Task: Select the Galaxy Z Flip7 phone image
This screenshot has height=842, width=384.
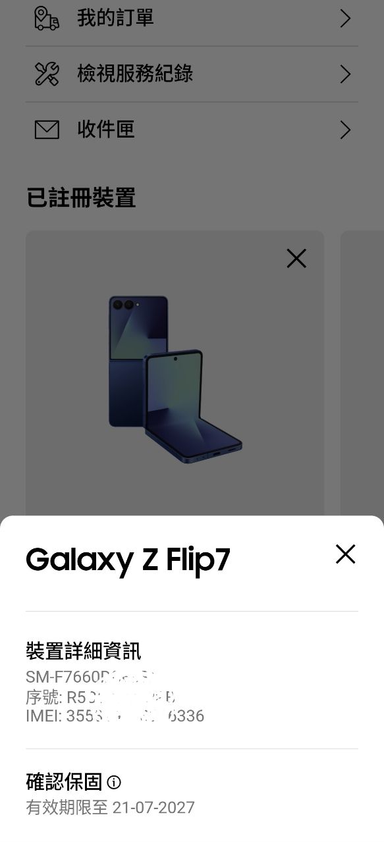Action: coord(175,378)
